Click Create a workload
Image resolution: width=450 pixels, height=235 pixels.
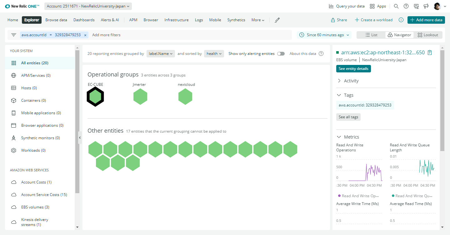374,20
